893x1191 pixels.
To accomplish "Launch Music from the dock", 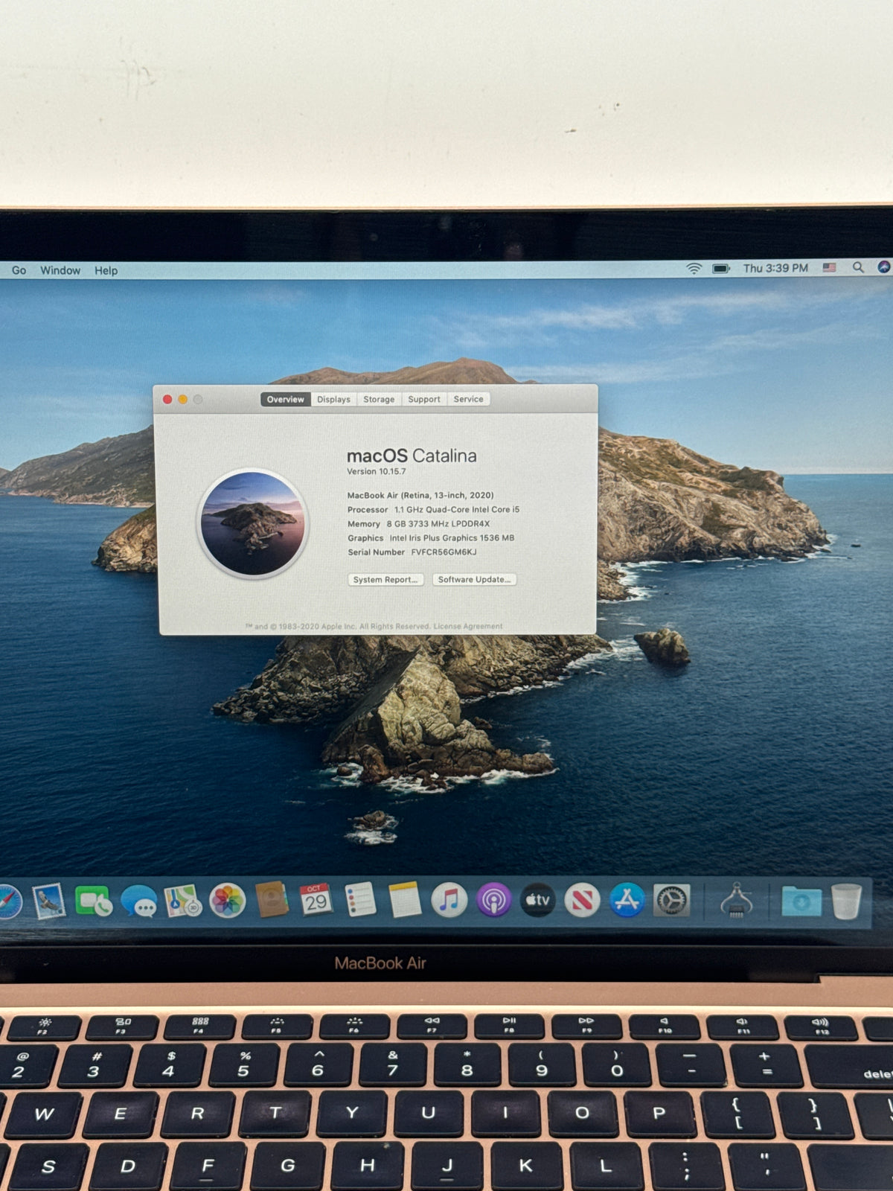I will (449, 900).
